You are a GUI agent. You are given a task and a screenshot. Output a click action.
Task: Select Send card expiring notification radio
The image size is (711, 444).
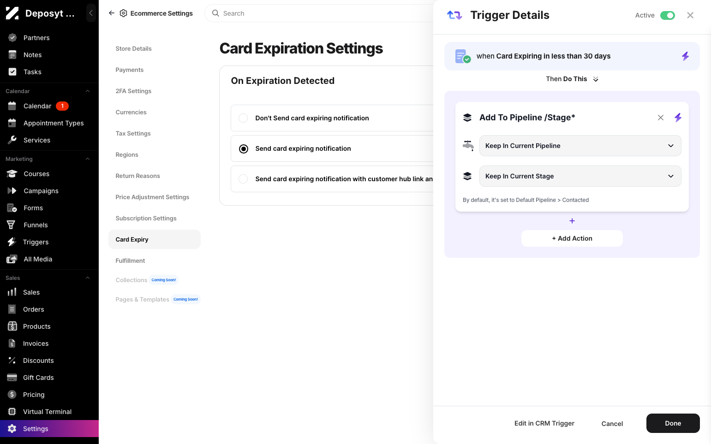243,148
